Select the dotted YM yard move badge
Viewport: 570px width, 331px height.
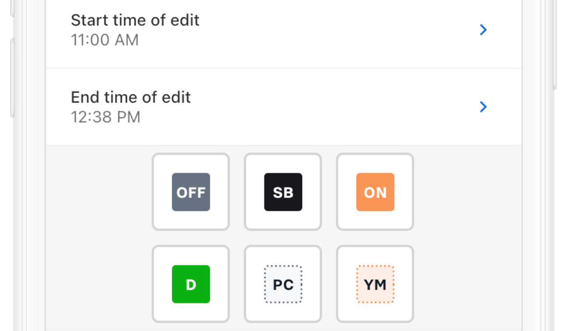coord(375,284)
